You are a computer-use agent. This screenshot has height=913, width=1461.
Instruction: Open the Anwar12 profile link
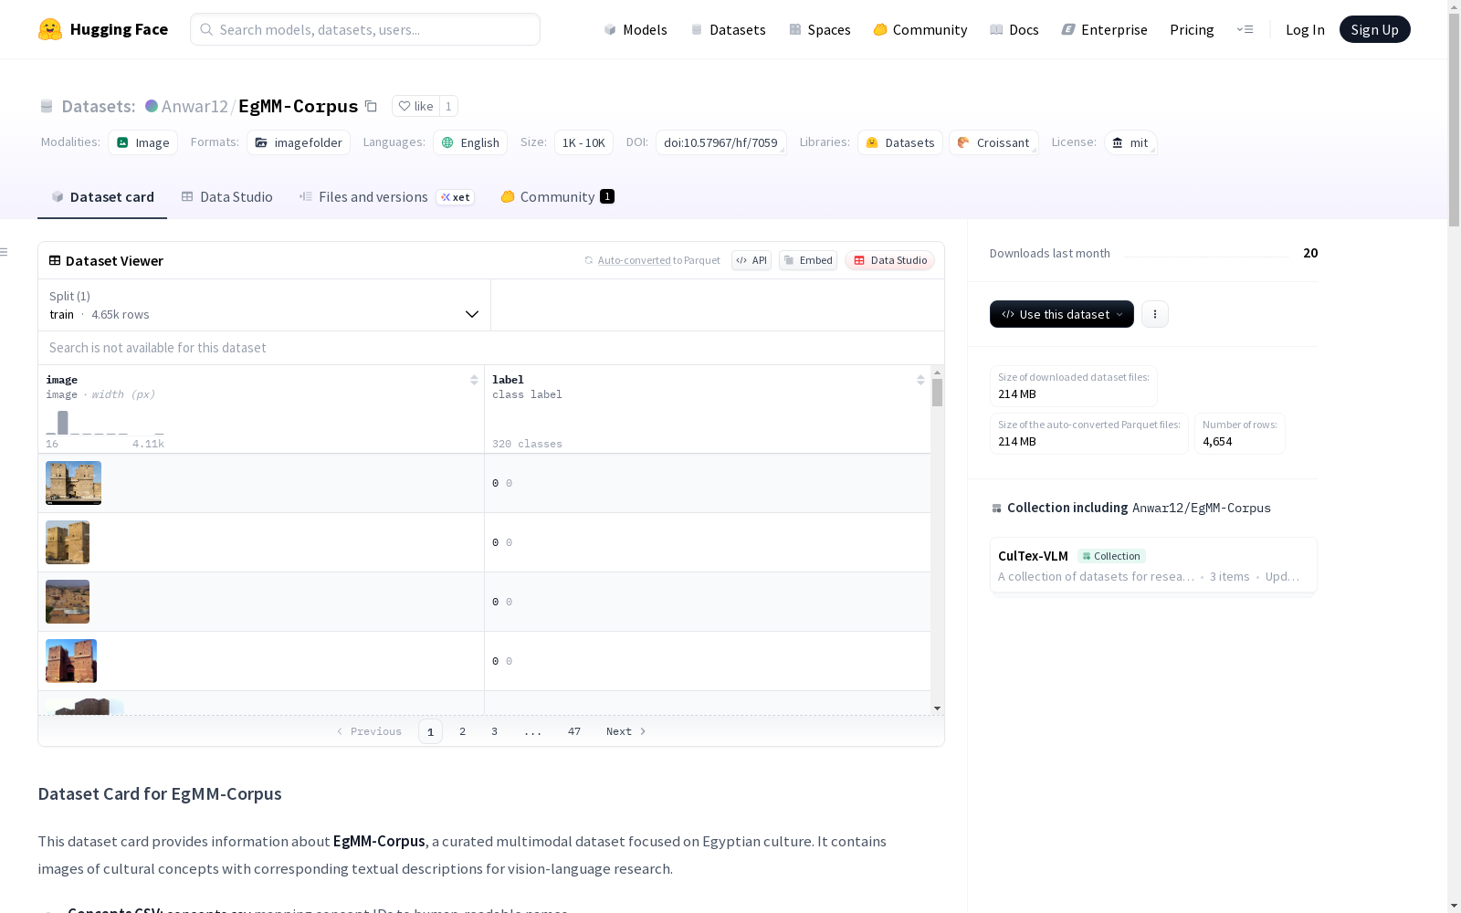pyautogui.click(x=194, y=106)
